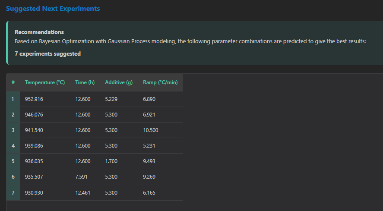Select temperature cell 939.086
This screenshot has height=211, width=383.
(34, 146)
